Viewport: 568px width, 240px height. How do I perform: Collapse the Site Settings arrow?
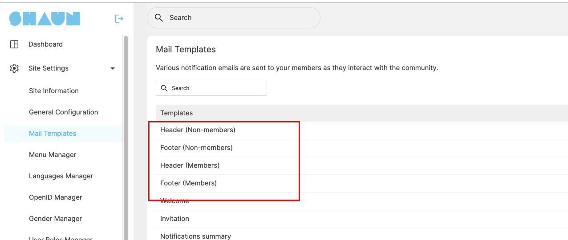click(x=113, y=68)
